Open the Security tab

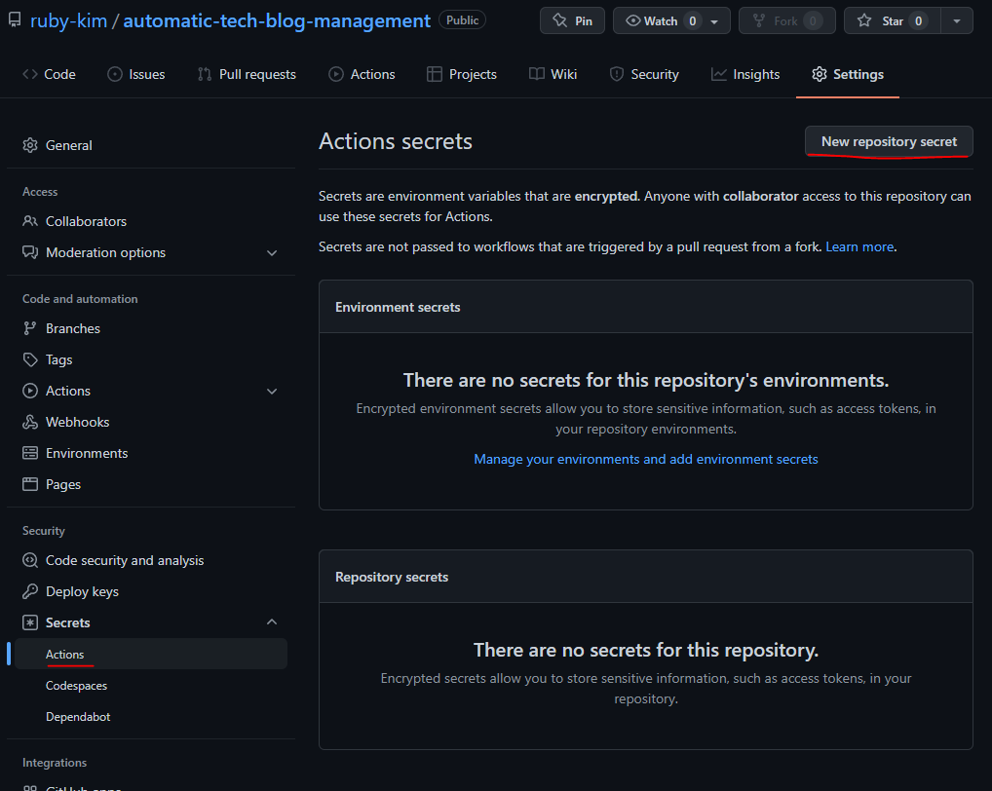click(x=644, y=74)
